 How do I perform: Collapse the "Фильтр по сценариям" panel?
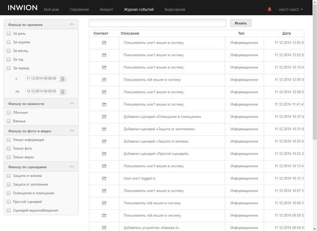click(72, 167)
